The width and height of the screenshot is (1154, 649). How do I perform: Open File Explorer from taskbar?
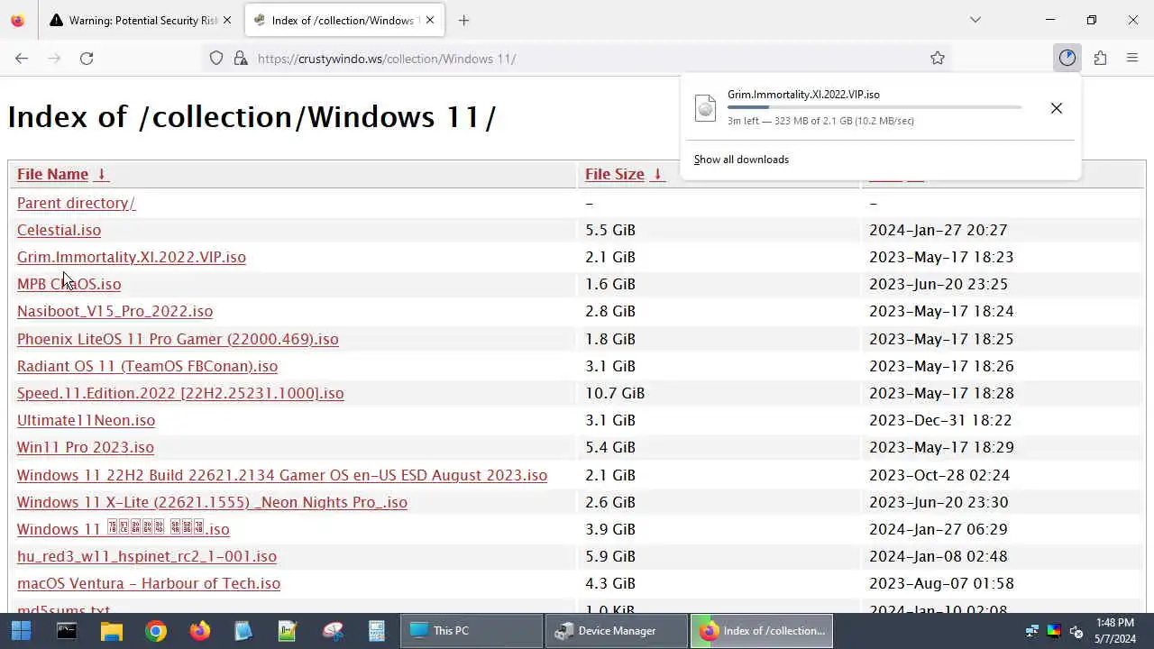coord(111,631)
